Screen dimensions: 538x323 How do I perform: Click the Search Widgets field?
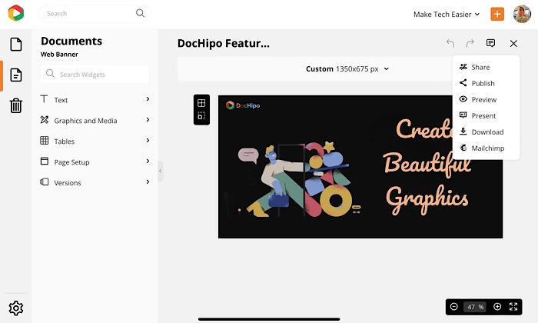(x=95, y=74)
